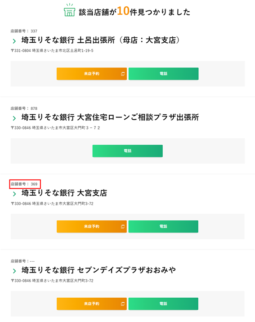
Task: Click 電話 button for セブンデイズプラザおおみや
Action: click(x=163, y=304)
